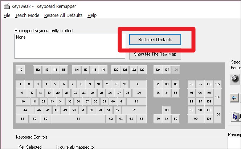The image size is (241, 149).
Task: Open the Teach Mode menu
Action: point(27,16)
